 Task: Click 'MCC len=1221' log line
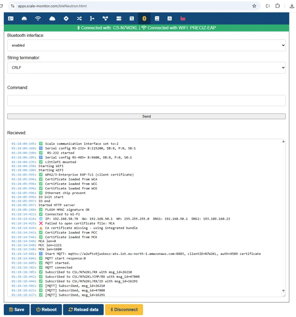point(36,245)
